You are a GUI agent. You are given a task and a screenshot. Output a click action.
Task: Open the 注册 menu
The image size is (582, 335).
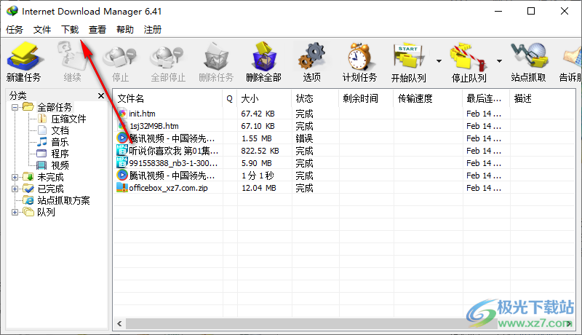[153, 29]
